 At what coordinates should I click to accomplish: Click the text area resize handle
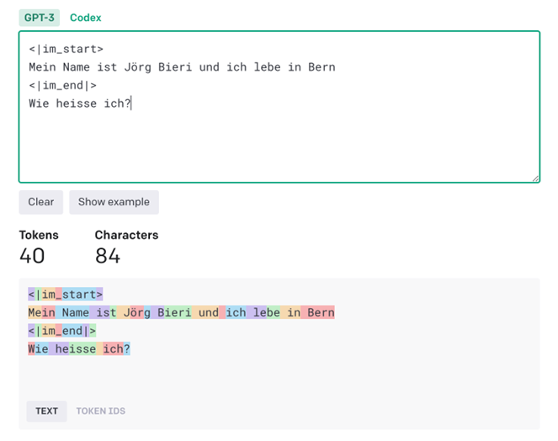(535, 178)
